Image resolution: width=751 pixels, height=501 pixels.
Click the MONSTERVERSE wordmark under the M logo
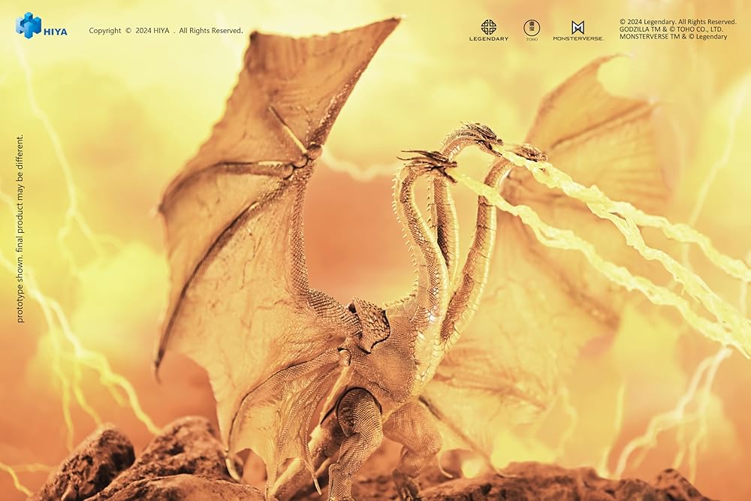(x=578, y=38)
